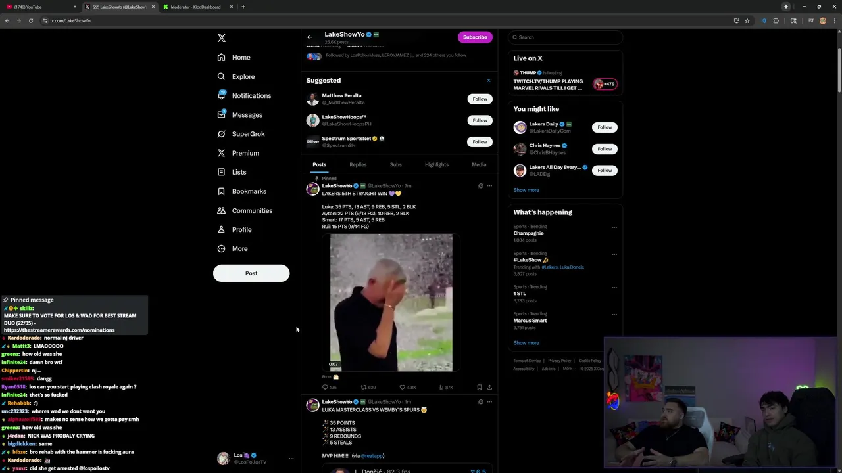Repost the pinned Lakers post
842x473 pixels.
[x=363, y=387]
